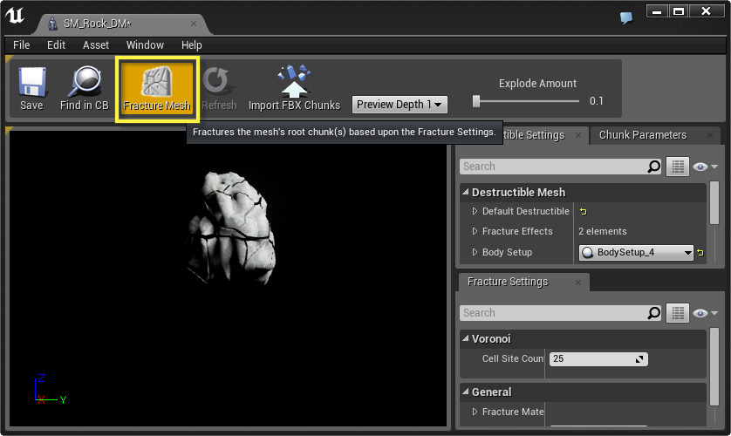
Task: Click Find in CB magnifier icon
Action: [x=85, y=82]
